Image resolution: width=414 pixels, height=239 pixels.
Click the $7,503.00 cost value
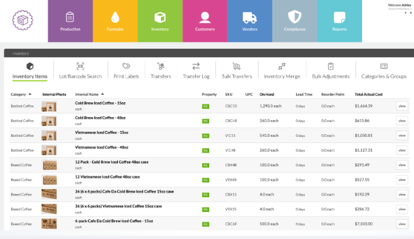tap(363, 224)
